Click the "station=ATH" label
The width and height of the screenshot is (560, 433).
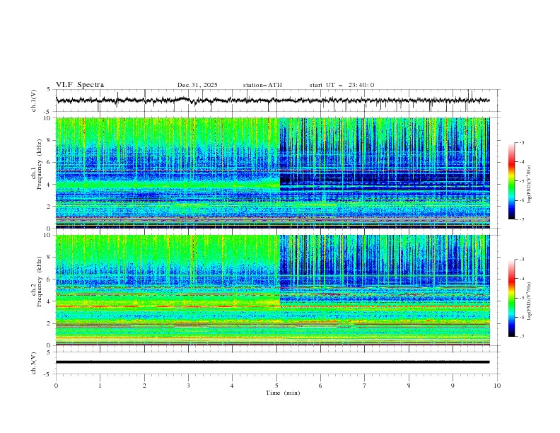262,85
